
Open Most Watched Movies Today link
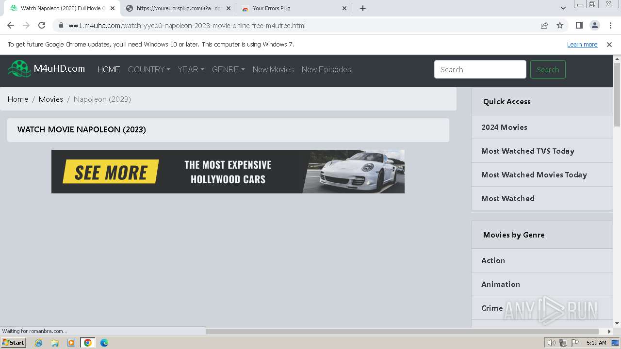pos(542,174)
